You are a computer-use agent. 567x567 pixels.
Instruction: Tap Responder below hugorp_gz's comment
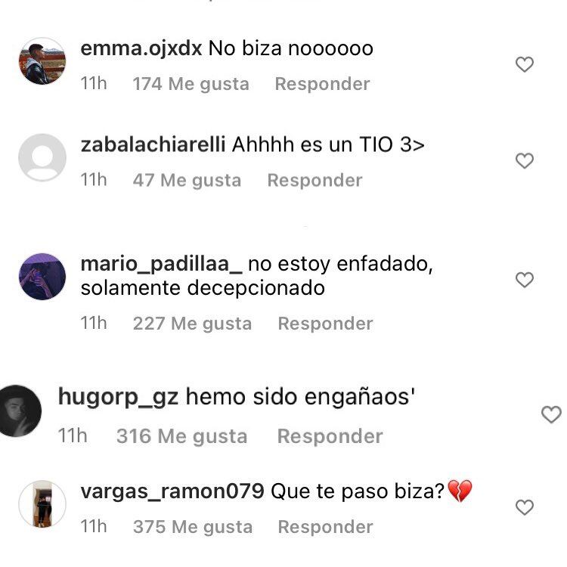(330, 436)
